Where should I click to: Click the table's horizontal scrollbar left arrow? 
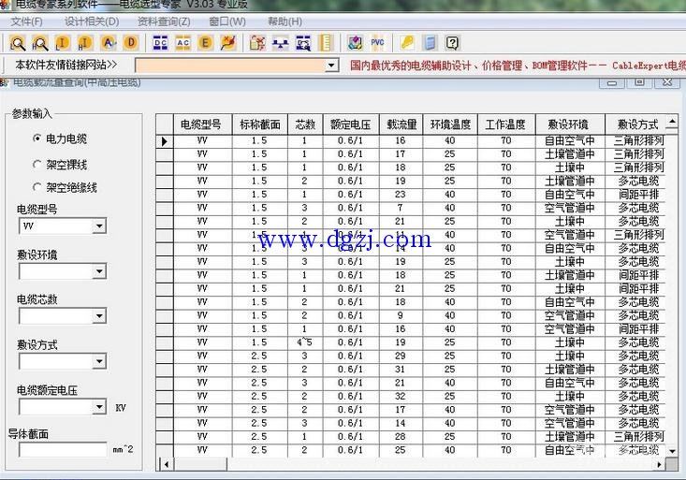point(167,464)
